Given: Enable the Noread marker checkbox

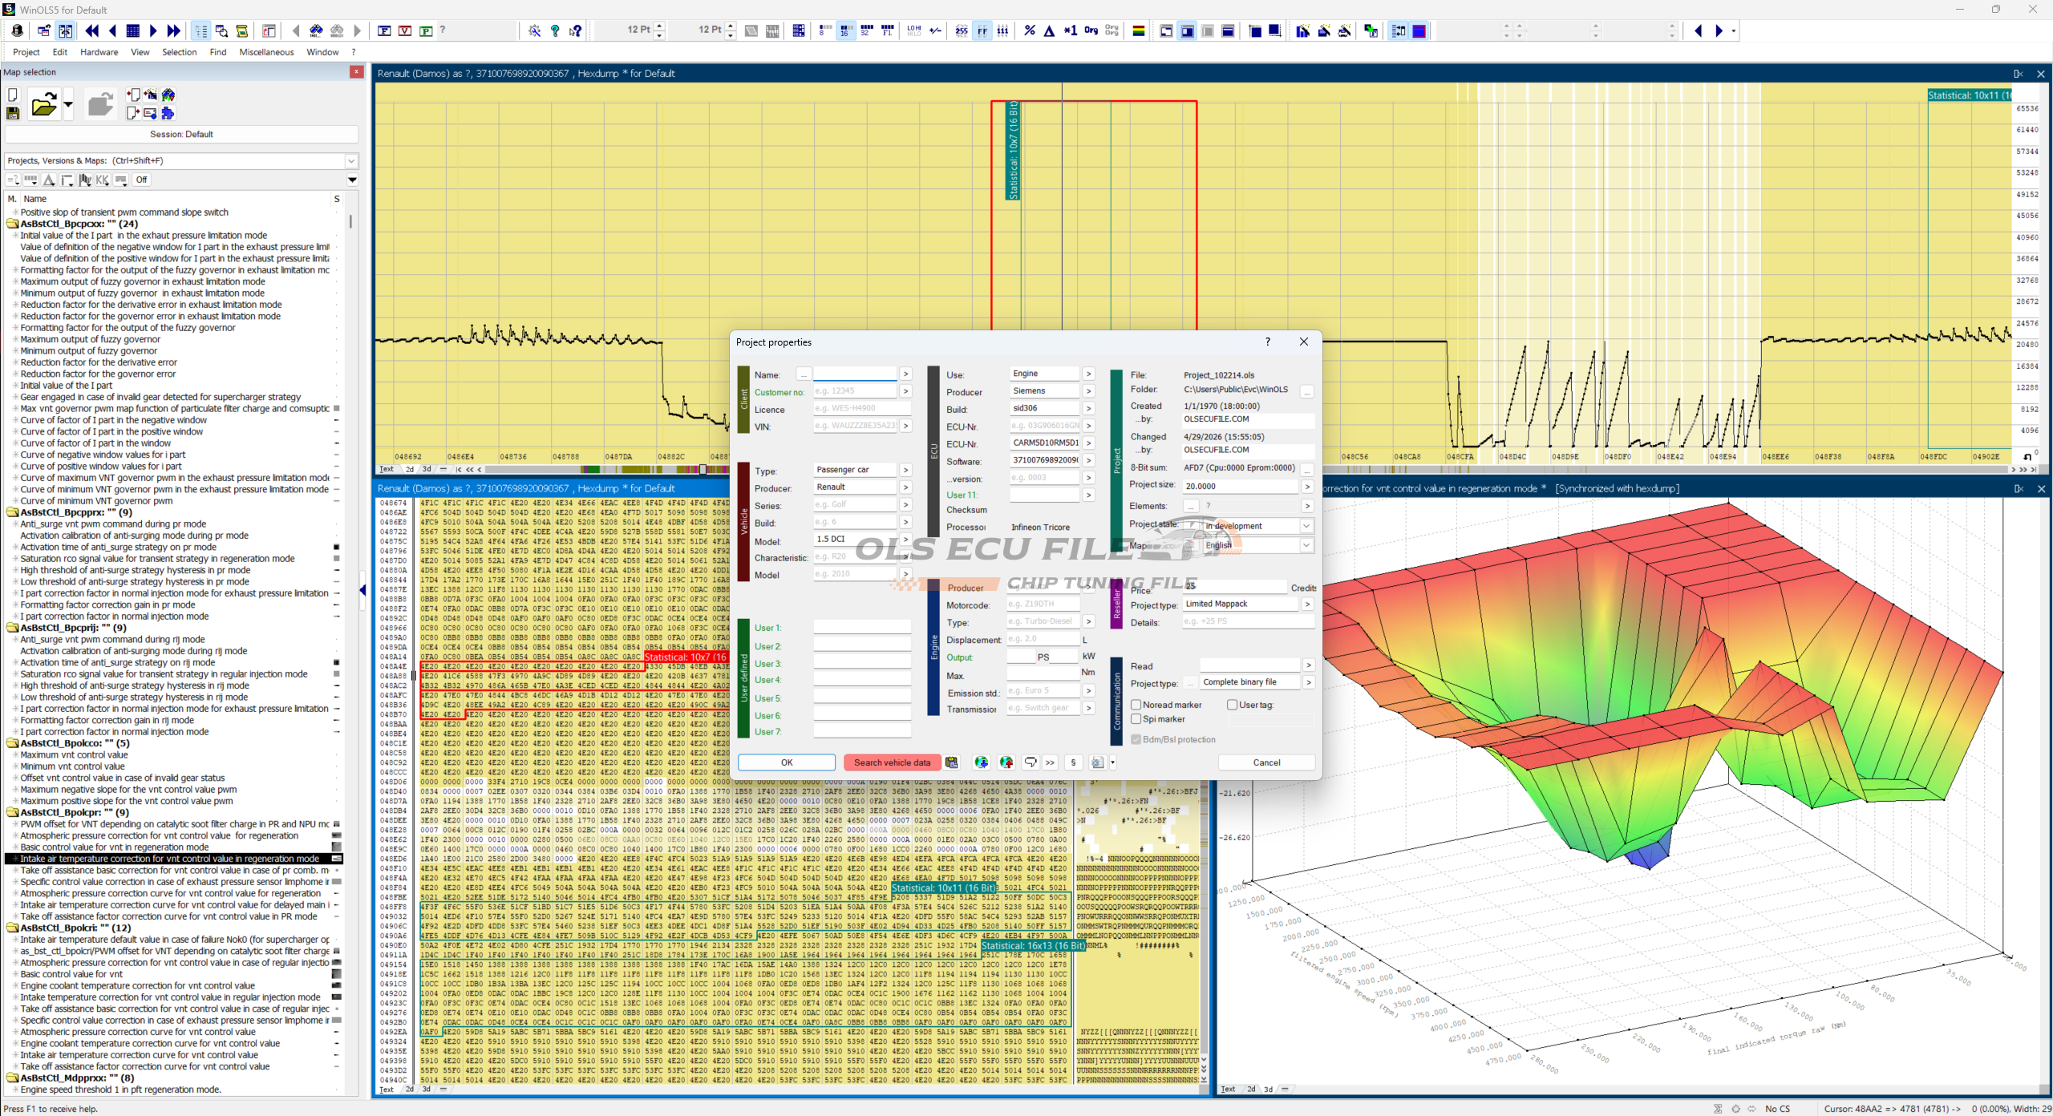Looking at the screenshot, I should [1136, 705].
